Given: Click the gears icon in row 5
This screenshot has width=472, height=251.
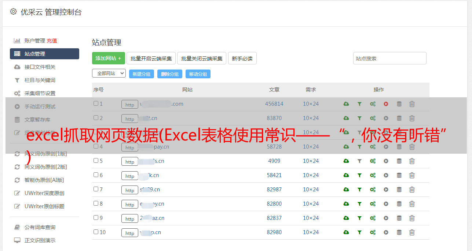Looking at the screenshot, I should (x=373, y=161).
